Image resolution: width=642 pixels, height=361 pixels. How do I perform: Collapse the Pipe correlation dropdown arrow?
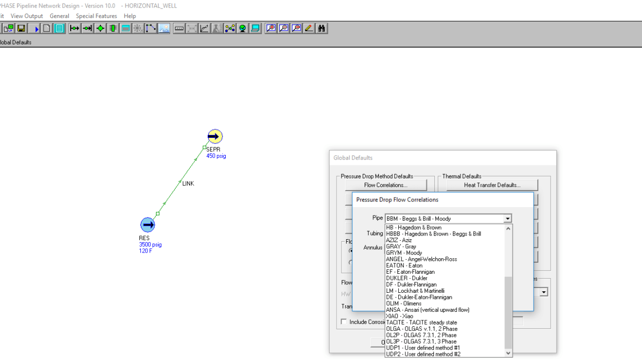coord(508,219)
